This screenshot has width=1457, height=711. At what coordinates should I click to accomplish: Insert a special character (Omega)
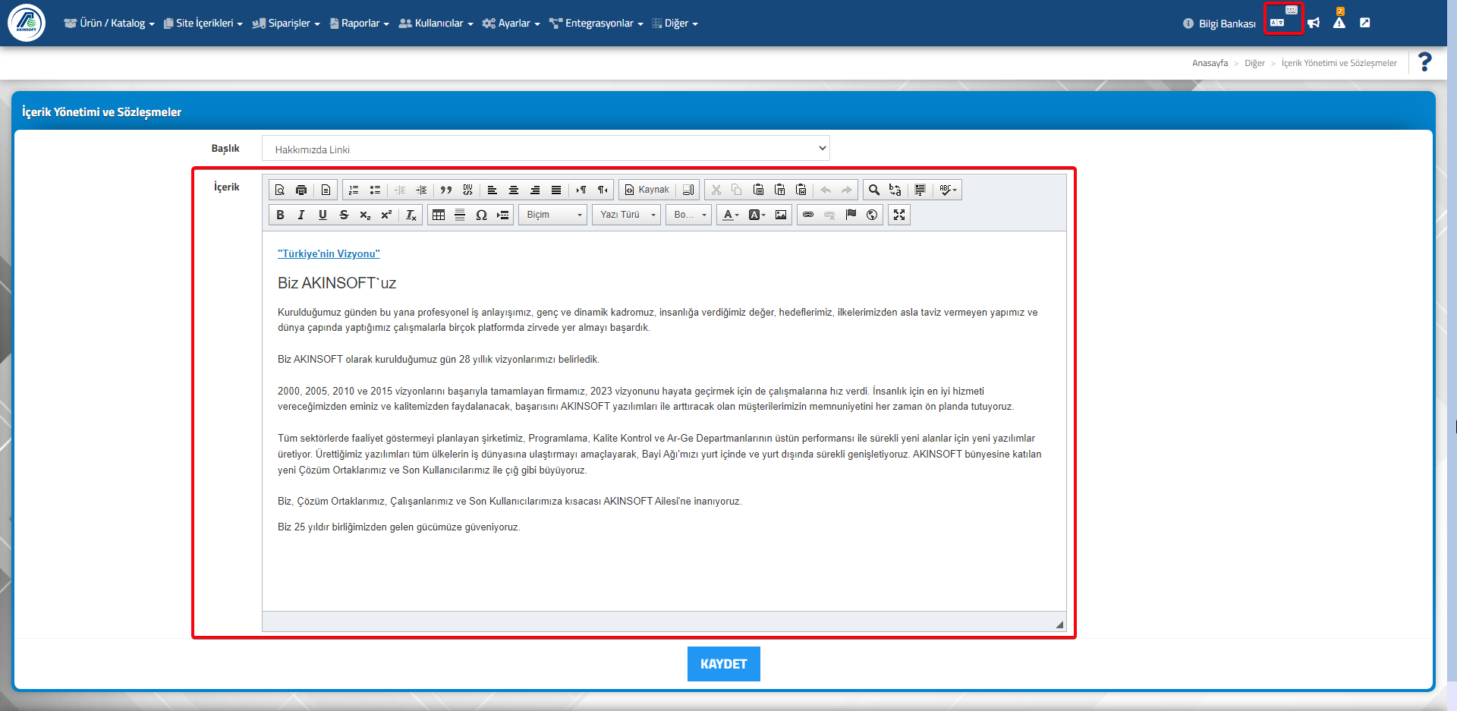point(481,215)
